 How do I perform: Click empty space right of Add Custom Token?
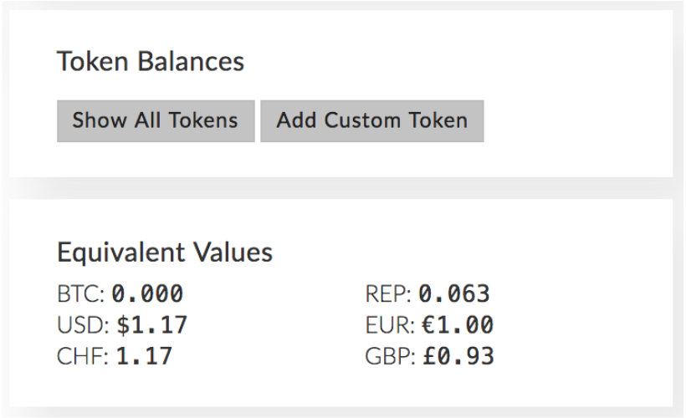pyautogui.click(x=577, y=120)
